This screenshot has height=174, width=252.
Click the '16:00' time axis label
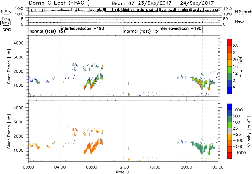tap(155, 167)
